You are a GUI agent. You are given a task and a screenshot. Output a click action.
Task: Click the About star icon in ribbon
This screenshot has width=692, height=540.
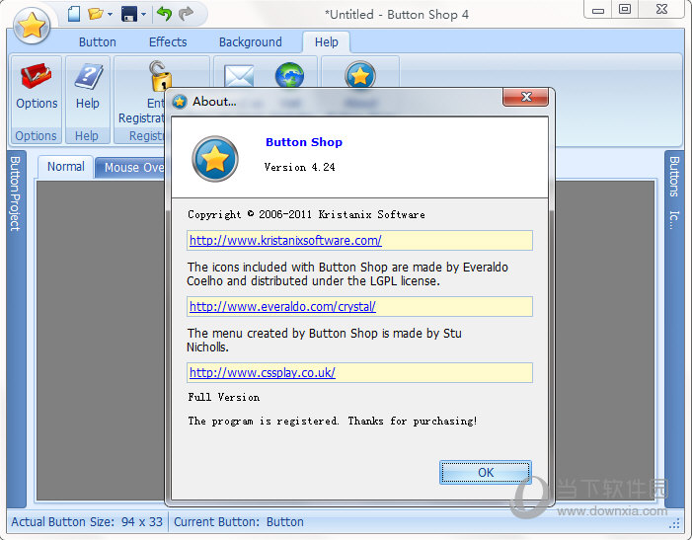click(x=360, y=75)
